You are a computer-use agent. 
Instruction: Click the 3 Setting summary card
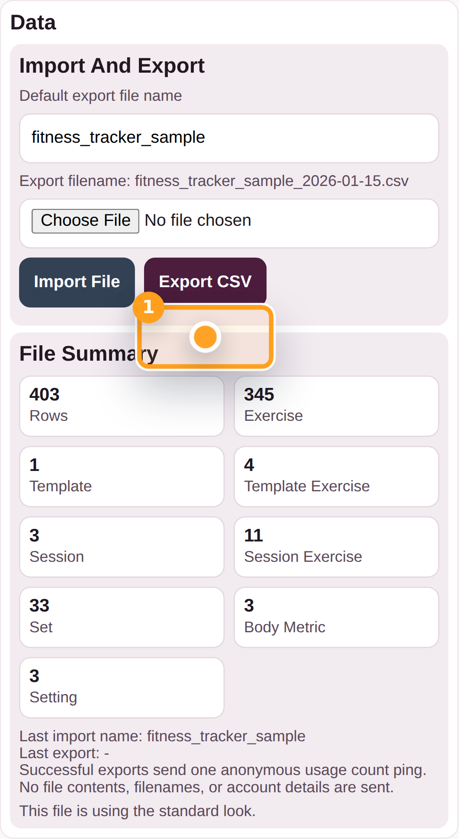point(121,687)
